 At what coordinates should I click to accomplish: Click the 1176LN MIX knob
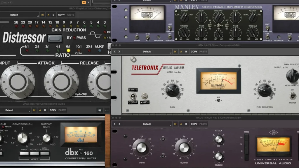[163, 156]
